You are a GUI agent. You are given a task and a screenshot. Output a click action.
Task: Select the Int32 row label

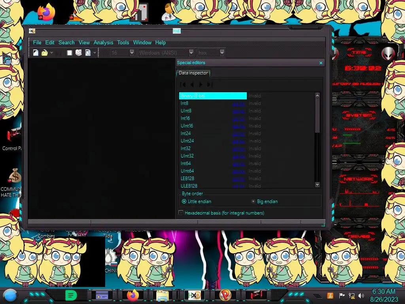pyautogui.click(x=186, y=148)
